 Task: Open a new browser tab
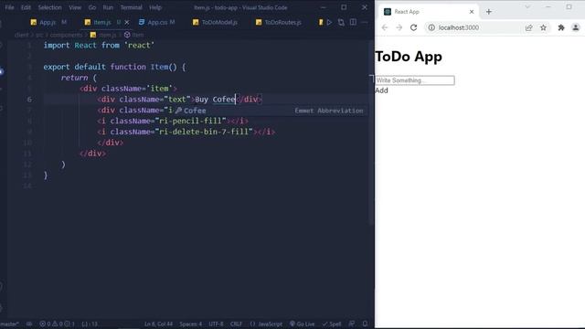489,12
